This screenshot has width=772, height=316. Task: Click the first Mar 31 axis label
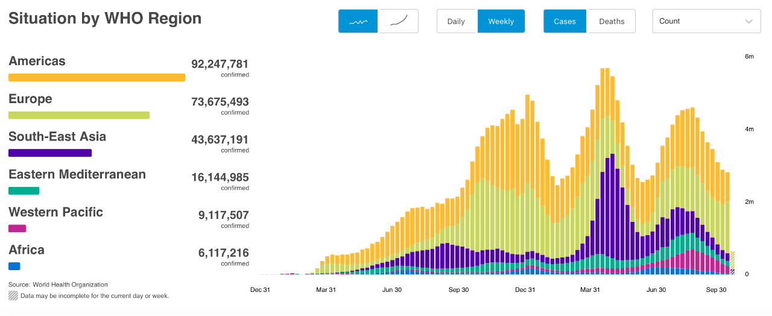pos(326,289)
